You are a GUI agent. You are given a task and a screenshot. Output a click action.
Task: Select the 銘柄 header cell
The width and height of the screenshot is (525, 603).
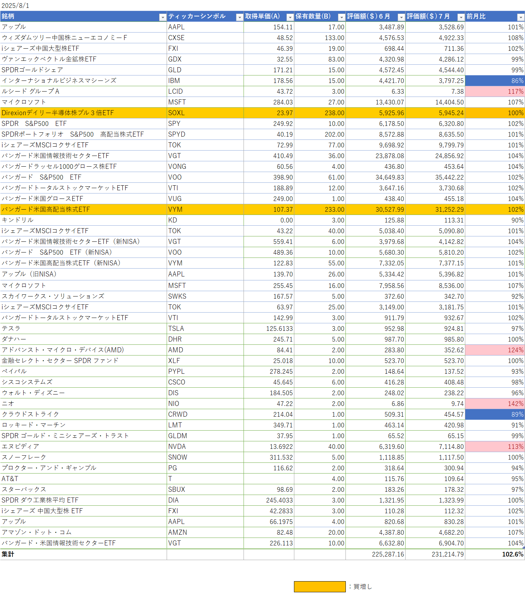(83, 16)
